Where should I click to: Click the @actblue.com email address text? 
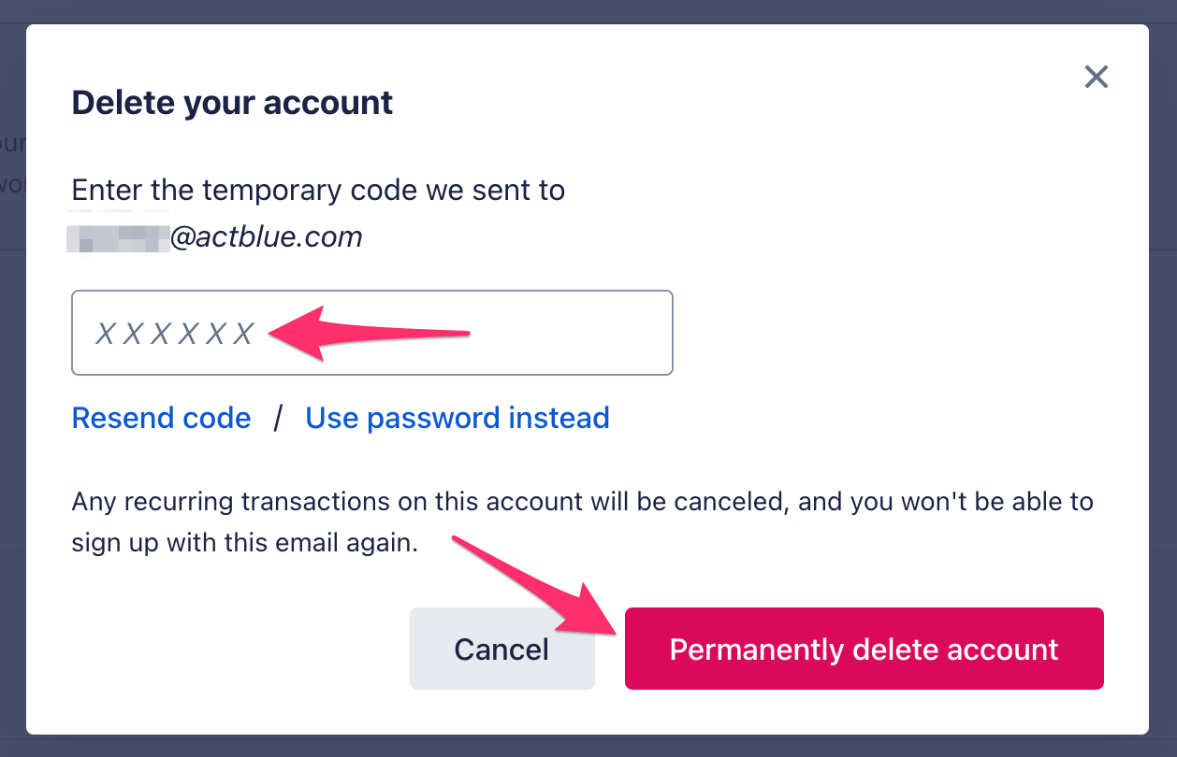tap(266, 237)
